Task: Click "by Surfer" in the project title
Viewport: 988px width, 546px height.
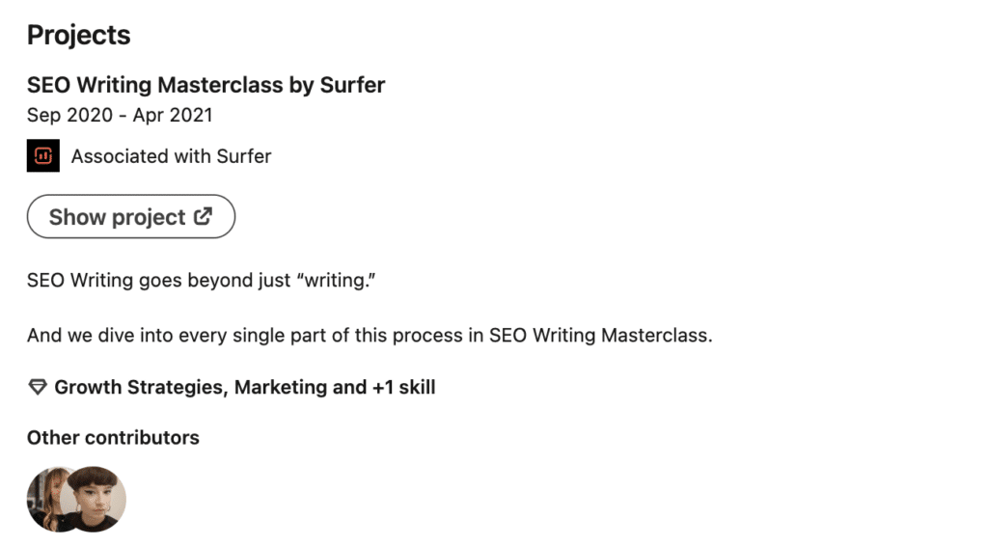Action: 337,85
